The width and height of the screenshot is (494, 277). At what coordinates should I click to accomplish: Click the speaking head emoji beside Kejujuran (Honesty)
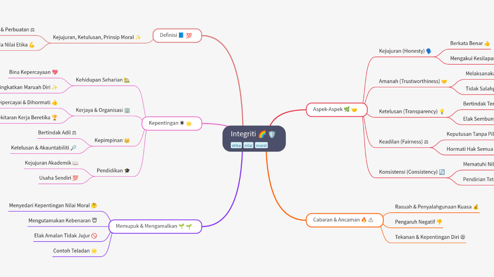point(429,51)
